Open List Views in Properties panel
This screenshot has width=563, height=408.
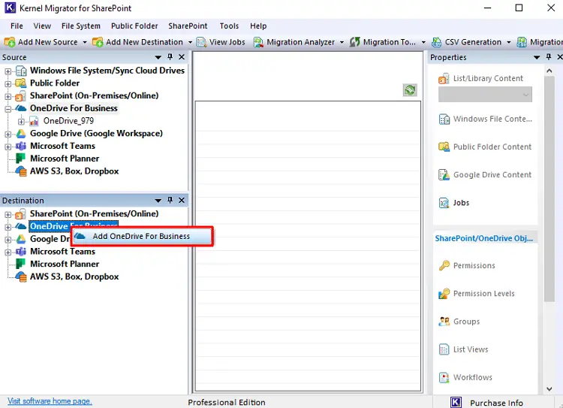[471, 349]
